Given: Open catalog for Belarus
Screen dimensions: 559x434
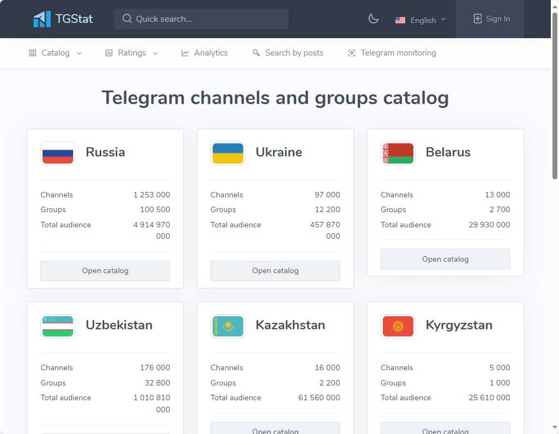Looking at the screenshot, I should tap(445, 259).
